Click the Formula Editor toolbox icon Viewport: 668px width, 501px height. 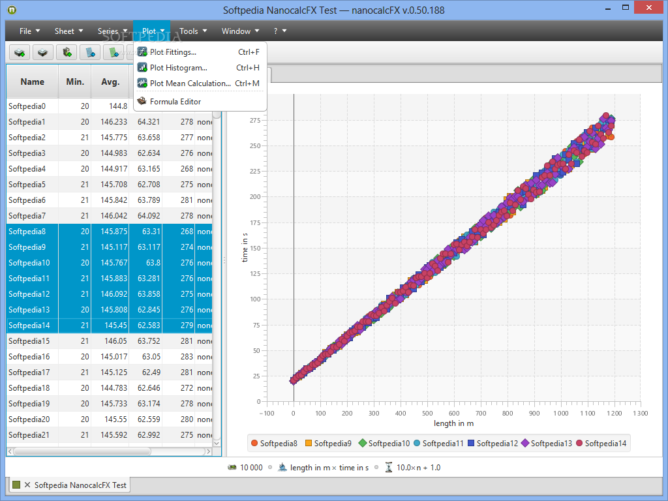tap(142, 101)
